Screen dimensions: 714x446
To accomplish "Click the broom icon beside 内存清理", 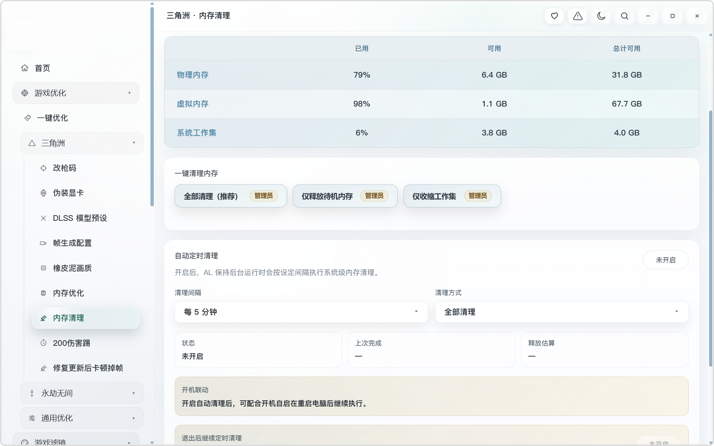I will point(43,318).
